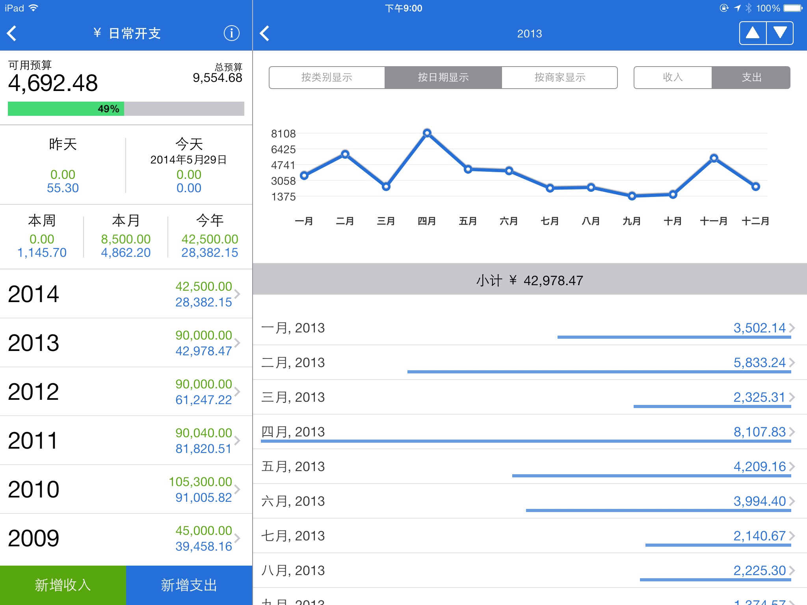
Task: Open 二月, 2013 expense details
Action: point(530,362)
